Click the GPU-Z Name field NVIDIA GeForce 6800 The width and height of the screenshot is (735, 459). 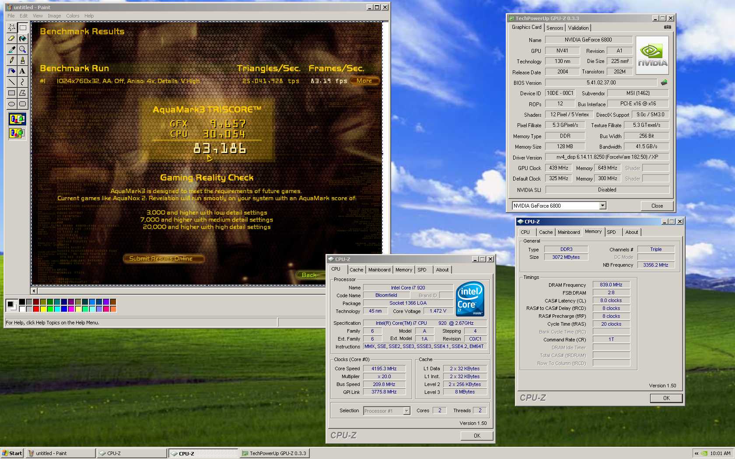(x=588, y=40)
